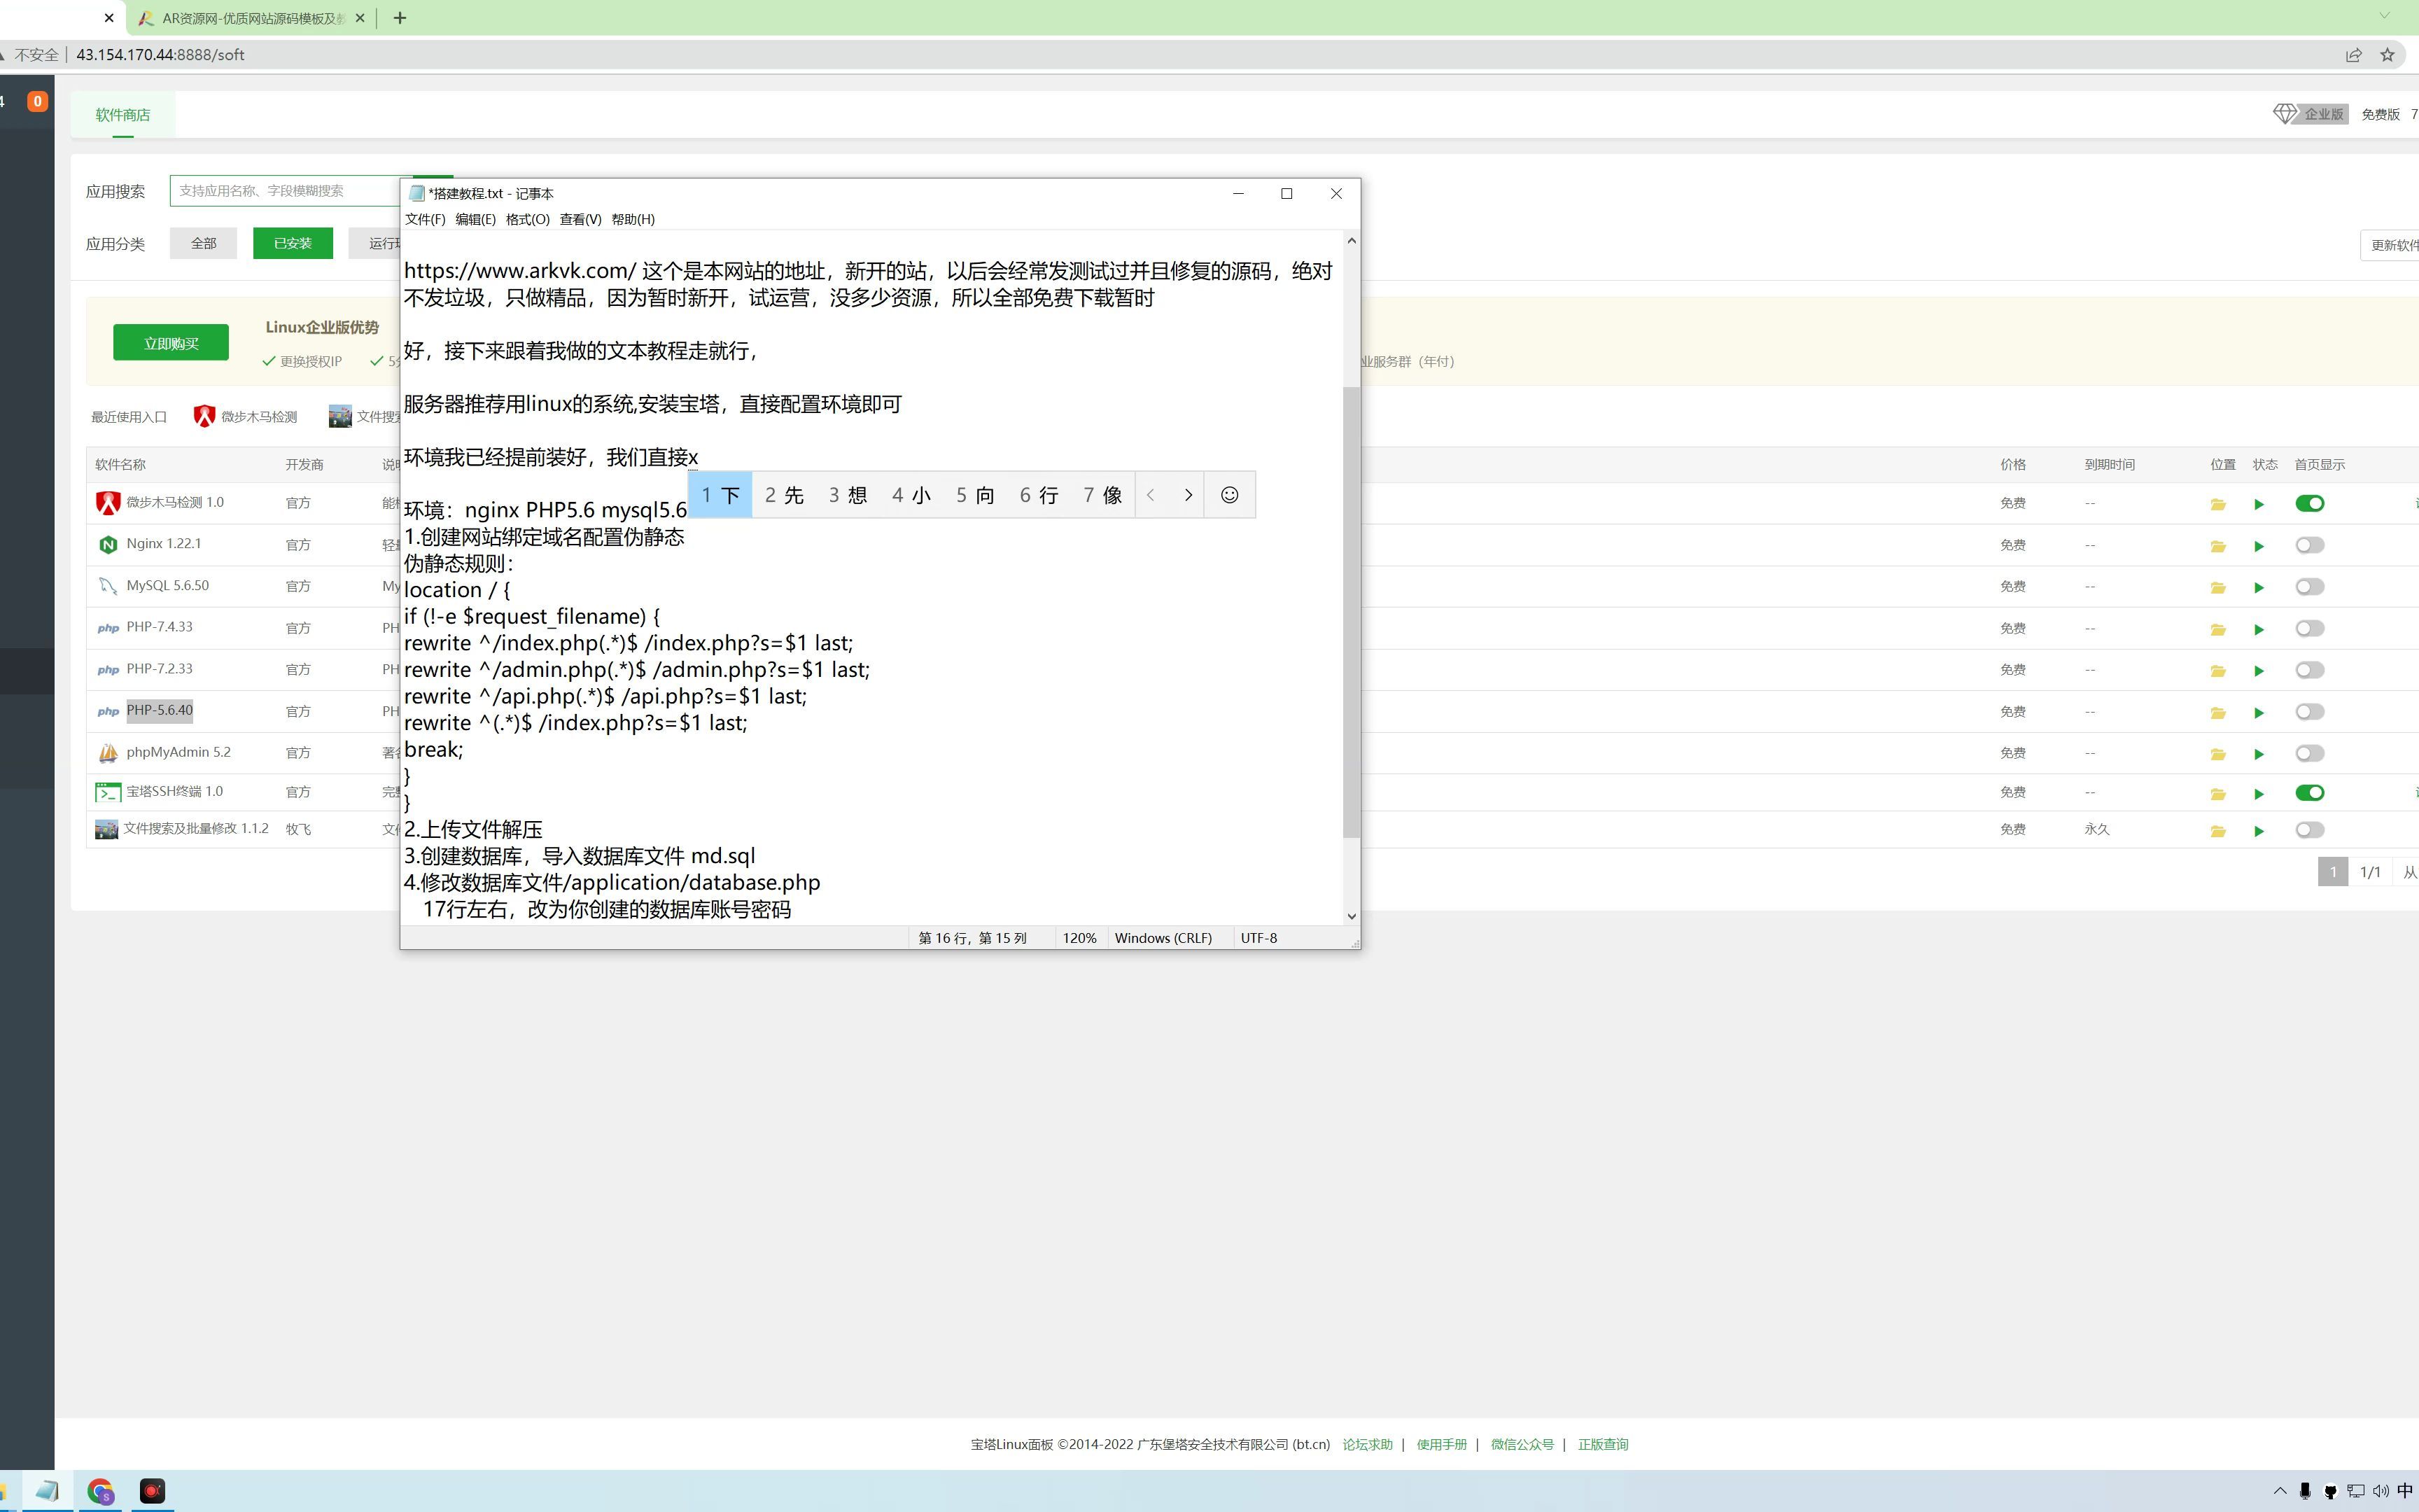The image size is (2419, 1512).
Task: Click the 立即购买 button
Action: coord(171,343)
